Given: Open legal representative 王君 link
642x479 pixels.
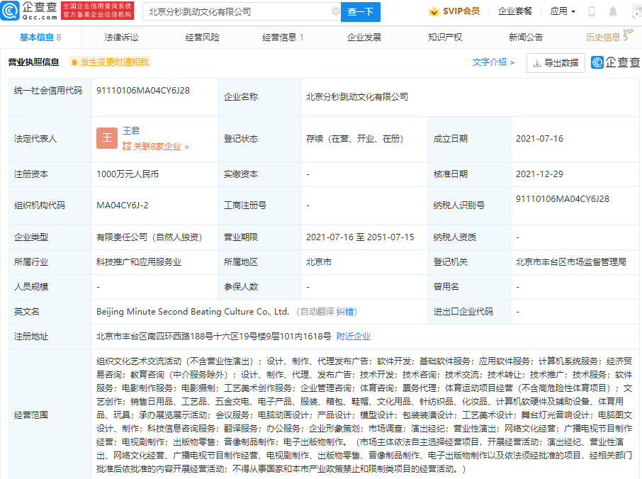Looking at the screenshot, I should 131,130.
